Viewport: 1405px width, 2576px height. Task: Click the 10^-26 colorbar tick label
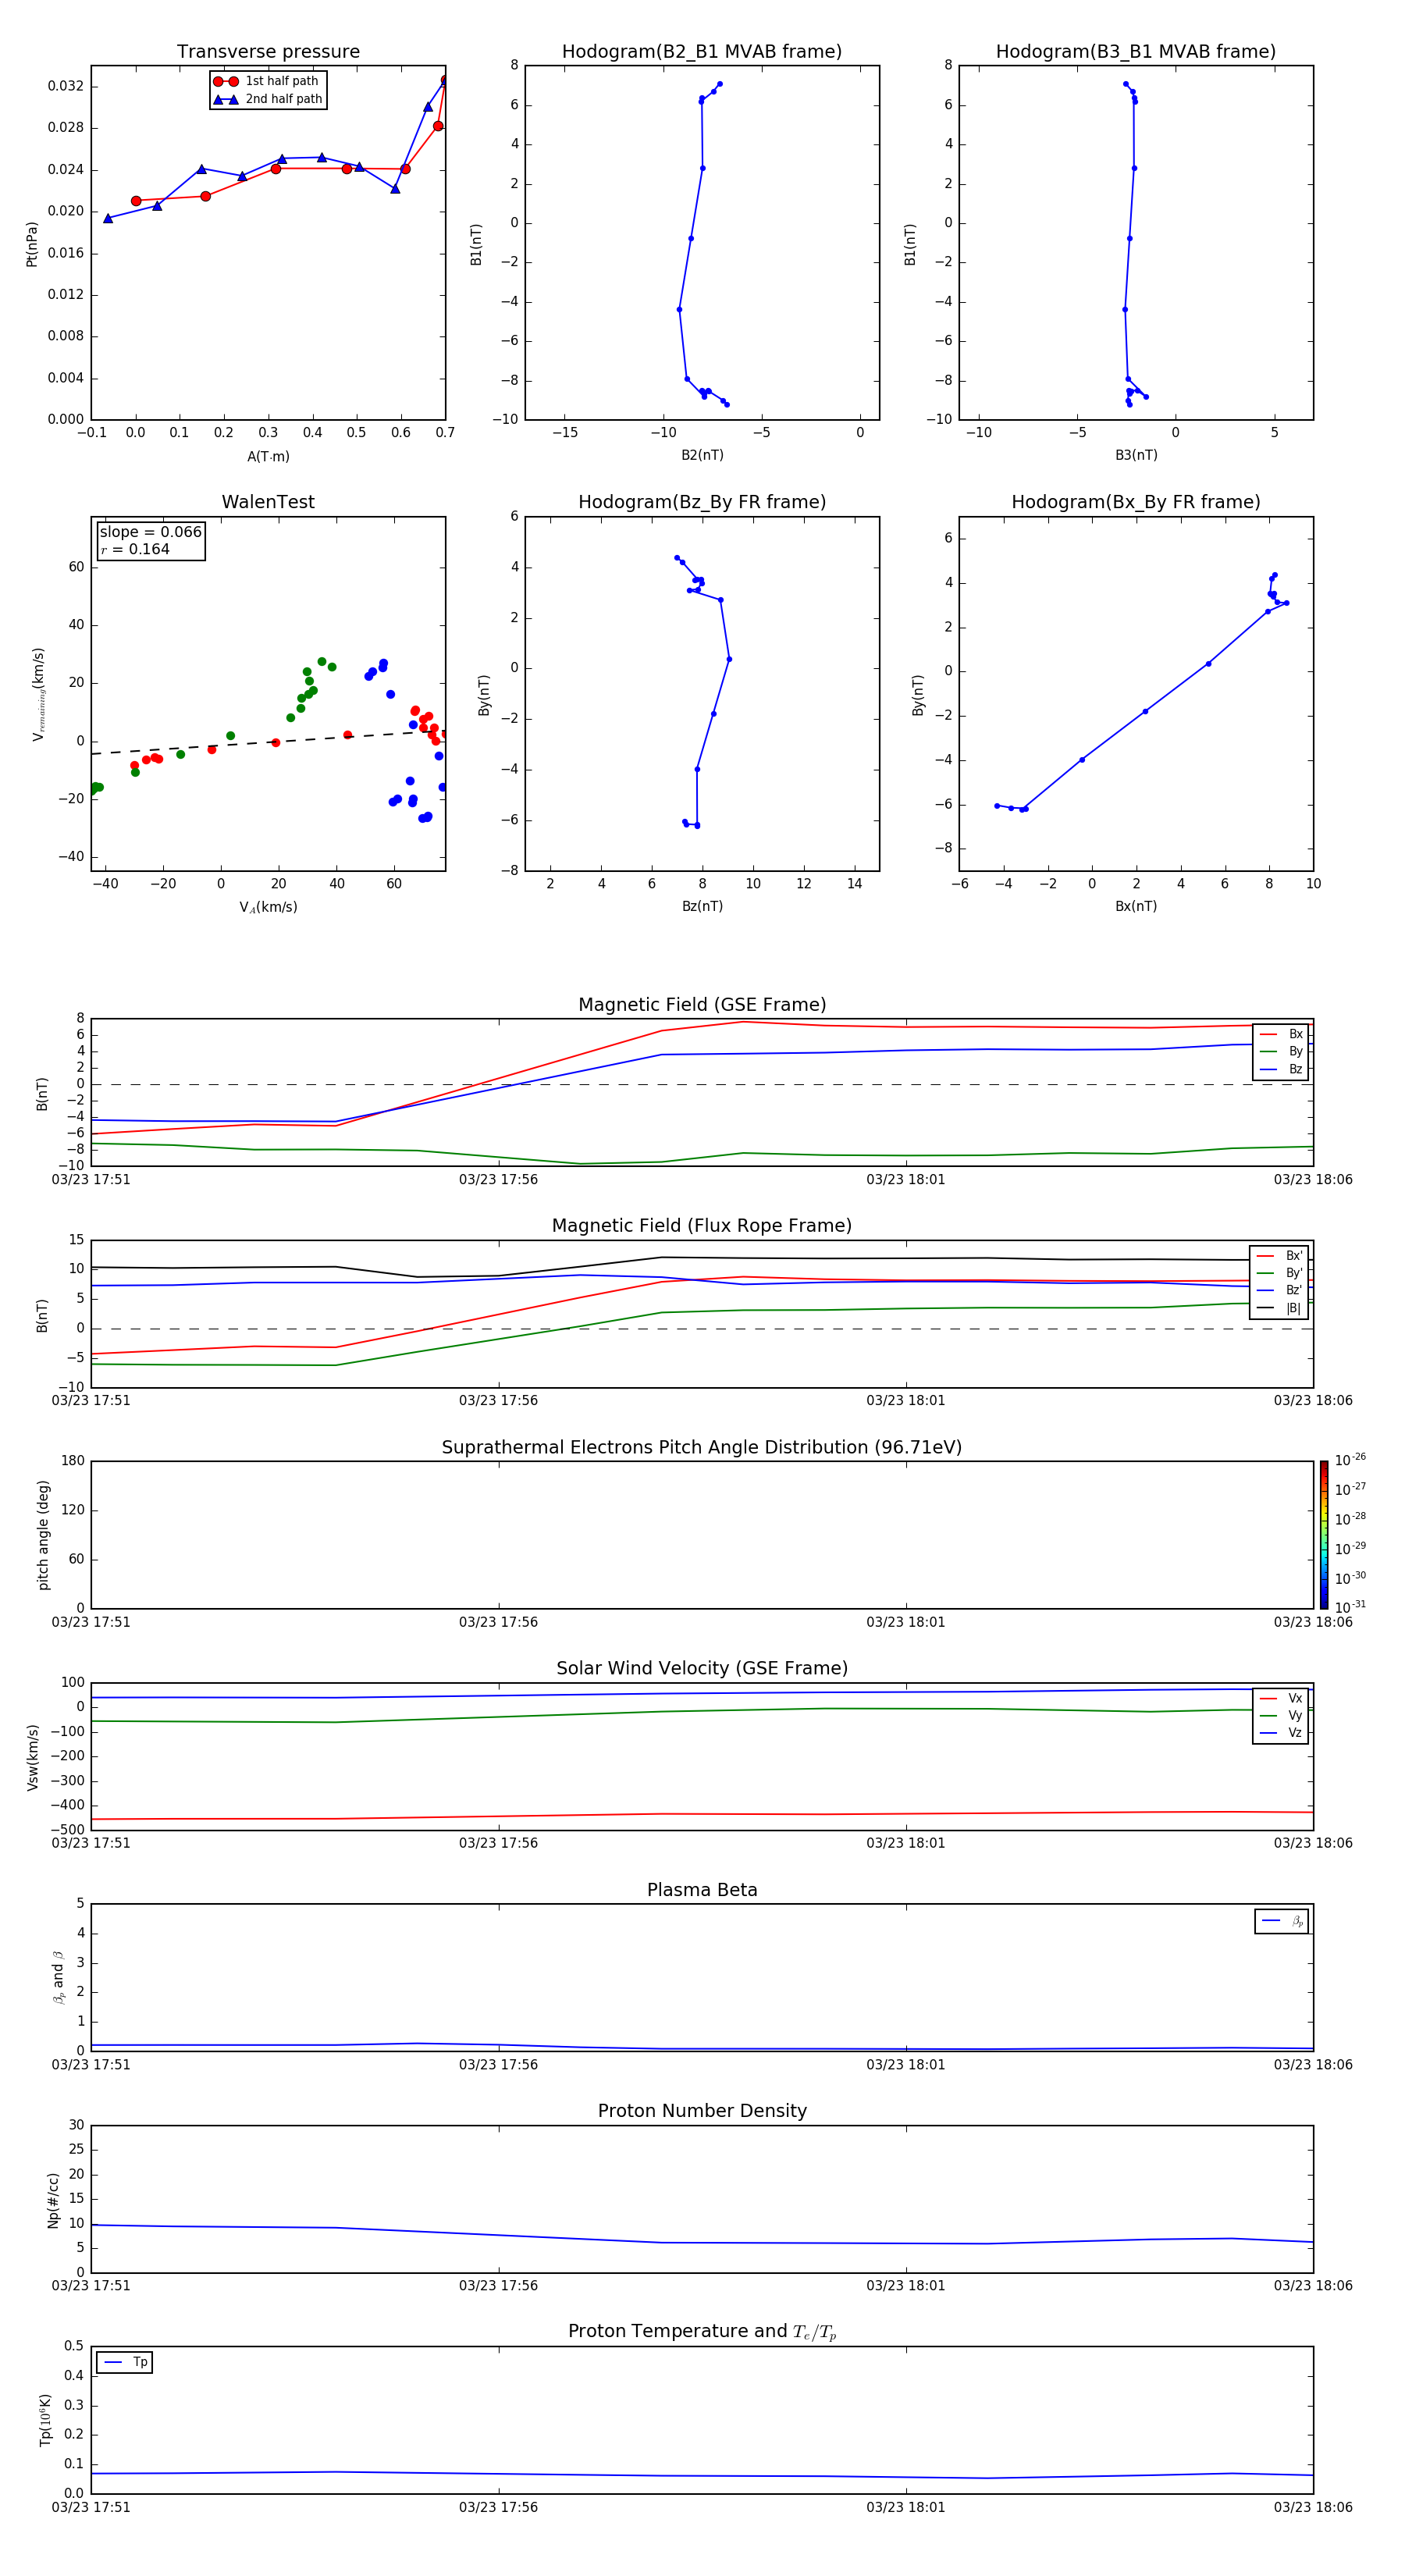tap(1350, 1460)
